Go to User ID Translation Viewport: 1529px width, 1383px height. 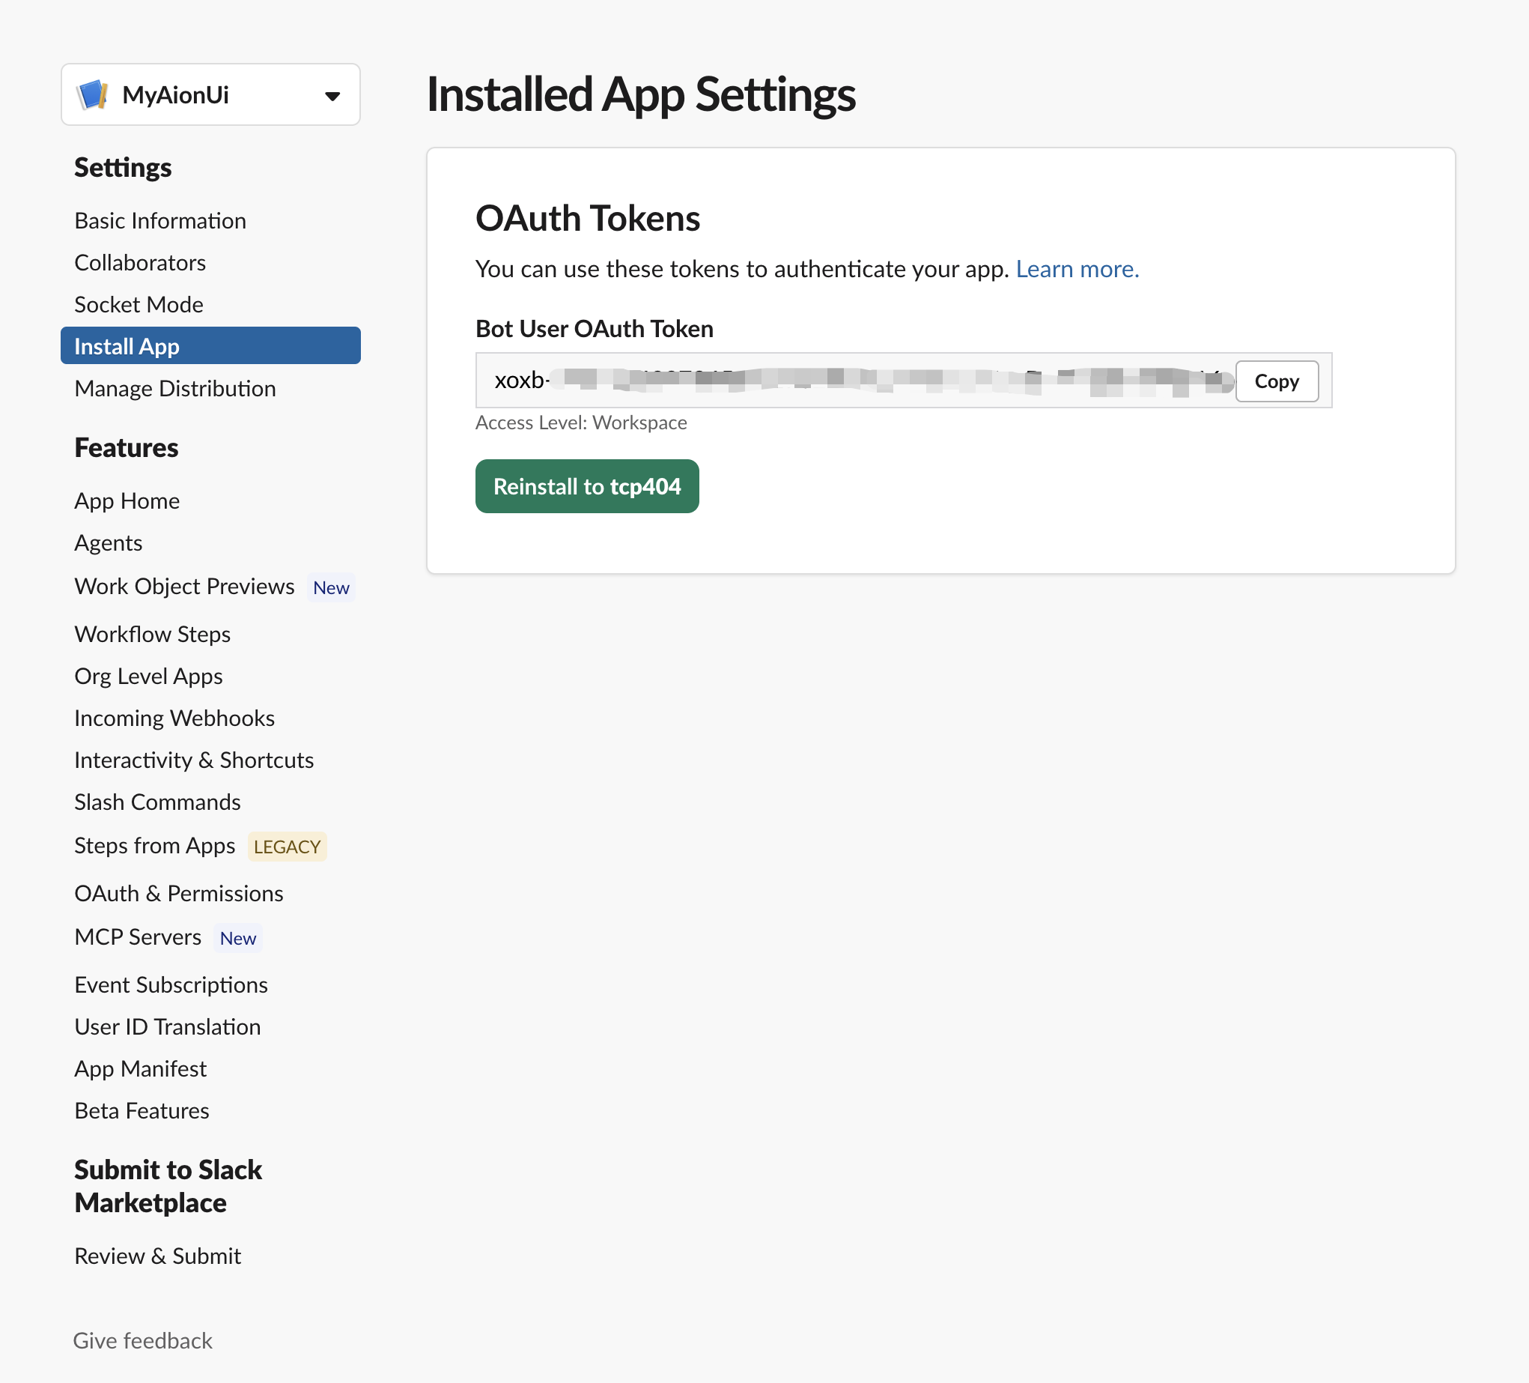168,1027
